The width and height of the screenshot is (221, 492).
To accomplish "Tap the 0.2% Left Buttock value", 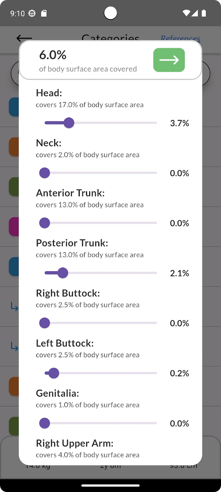I will click(179, 373).
